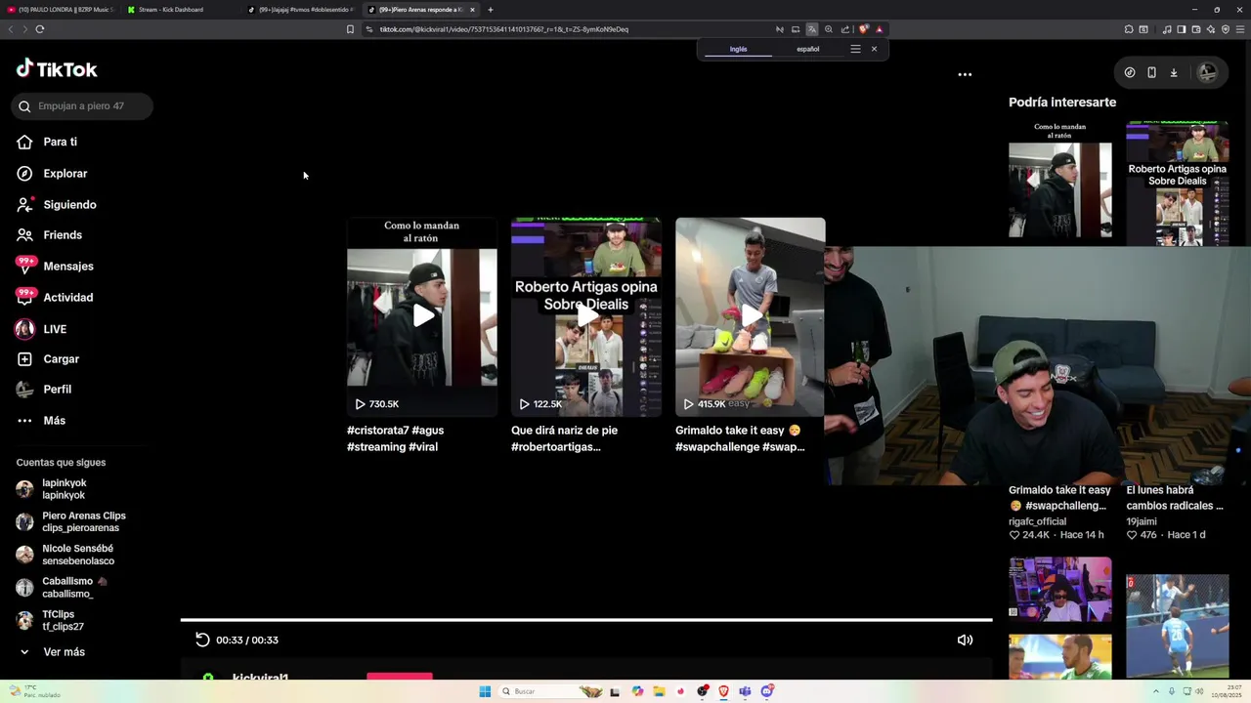The width and height of the screenshot is (1251, 703).
Task: Open rigafc_official author link
Action: 1038,521
